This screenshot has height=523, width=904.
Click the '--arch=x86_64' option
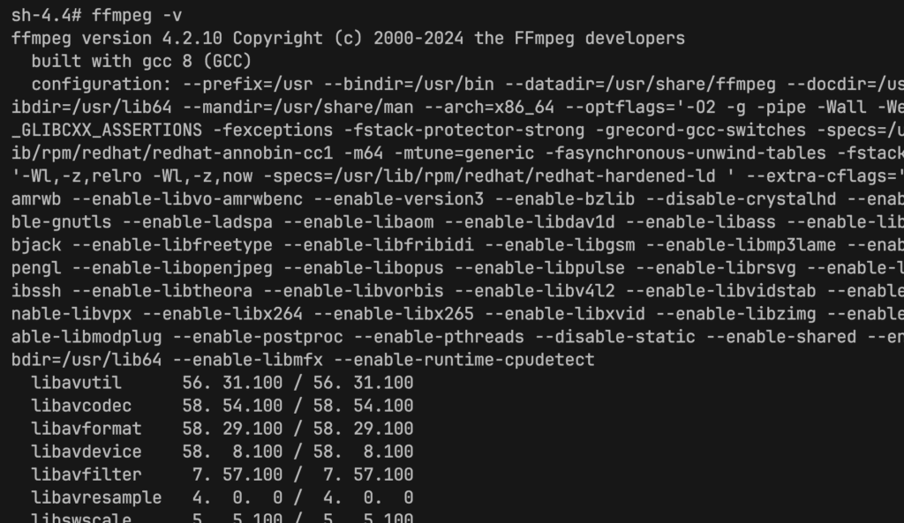pos(489,107)
